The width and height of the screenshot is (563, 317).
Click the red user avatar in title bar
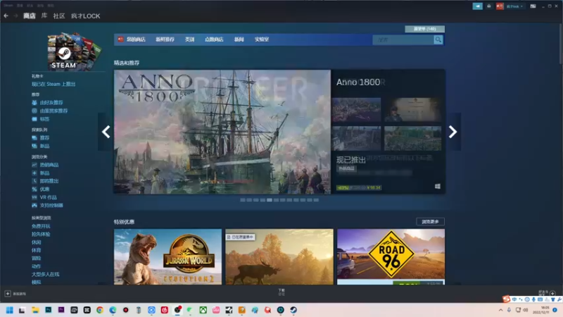tap(500, 6)
